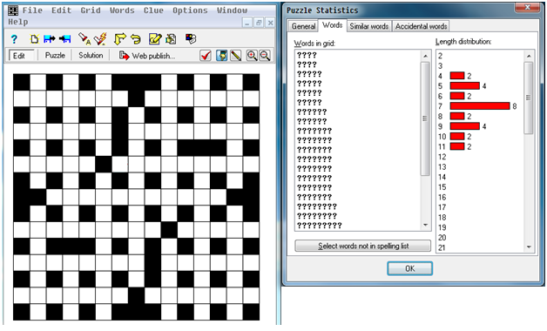Click up arrow of Words in grid scrollbar
This screenshot has height=331, width=547.
pyautogui.click(x=425, y=56)
